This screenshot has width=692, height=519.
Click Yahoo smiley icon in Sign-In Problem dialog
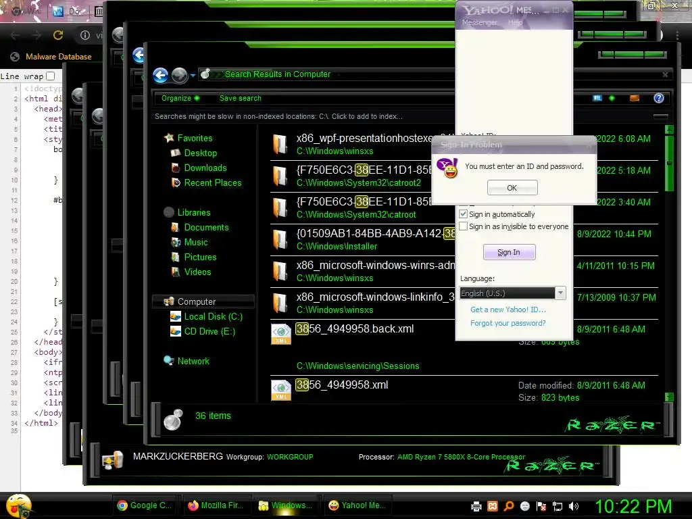[447, 168]
